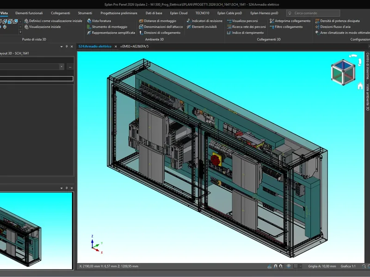Screen dimensions: 370x277
Task: Click the ellipsis button beside filter
Action: [x=70, y=67]
